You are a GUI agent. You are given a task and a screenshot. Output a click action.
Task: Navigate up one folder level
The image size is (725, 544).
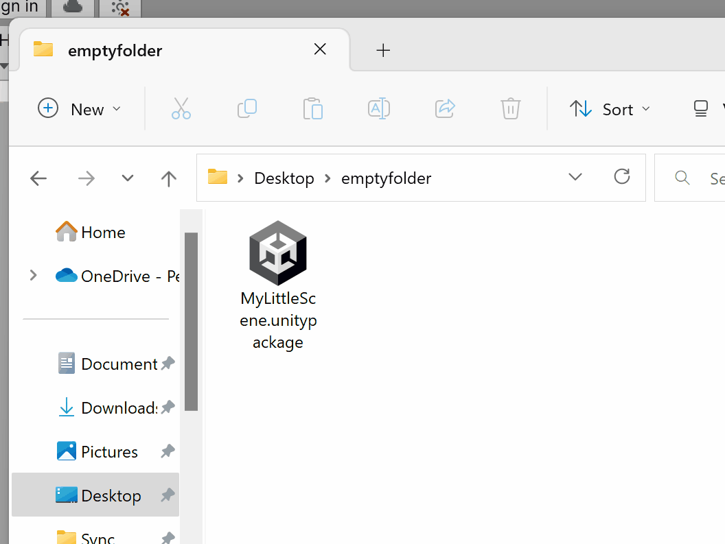(x=168, y=178)
